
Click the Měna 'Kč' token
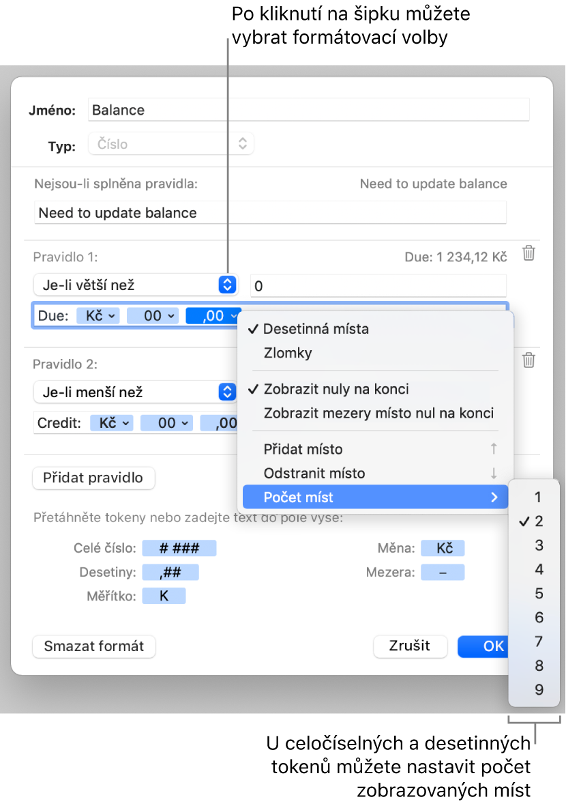[442, 548]
